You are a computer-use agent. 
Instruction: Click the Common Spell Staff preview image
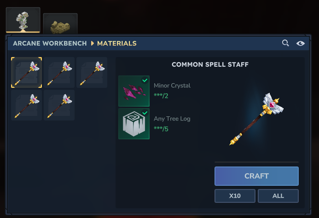tap(256, 119)
